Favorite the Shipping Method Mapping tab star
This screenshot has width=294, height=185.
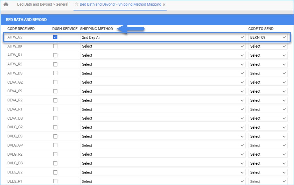(x=77, y=4)
